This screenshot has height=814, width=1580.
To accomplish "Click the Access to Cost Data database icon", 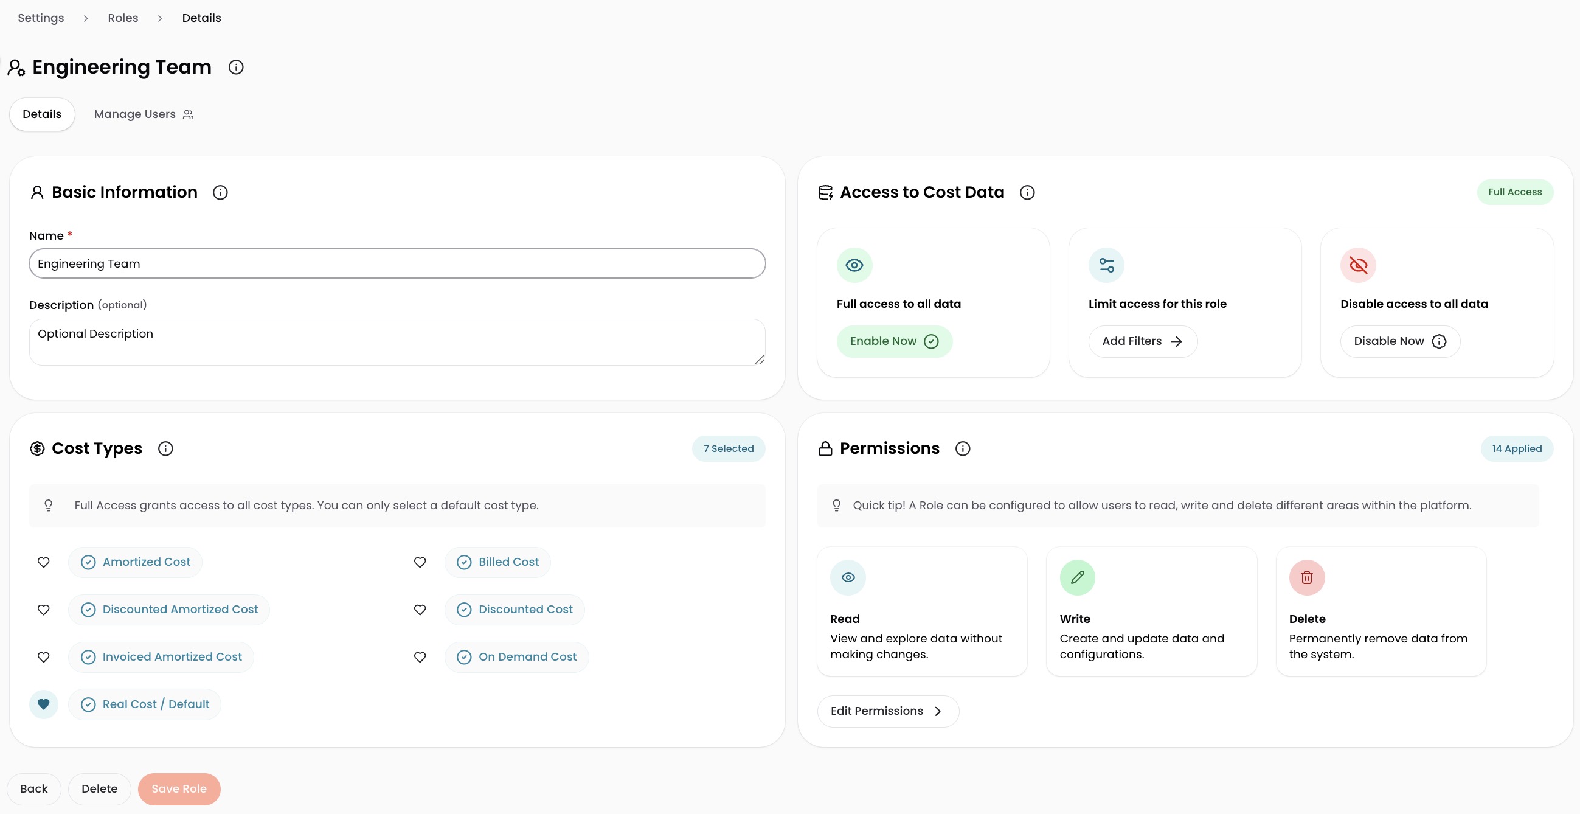I will coord(825,193).
